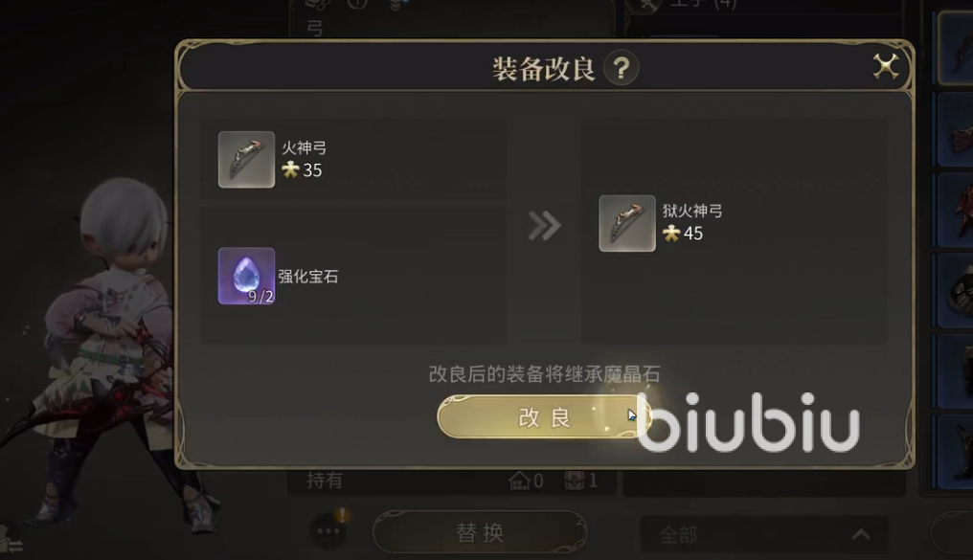Click the double chevron arrow between items
Screen dimensions: 973x560
click(544, 225)
